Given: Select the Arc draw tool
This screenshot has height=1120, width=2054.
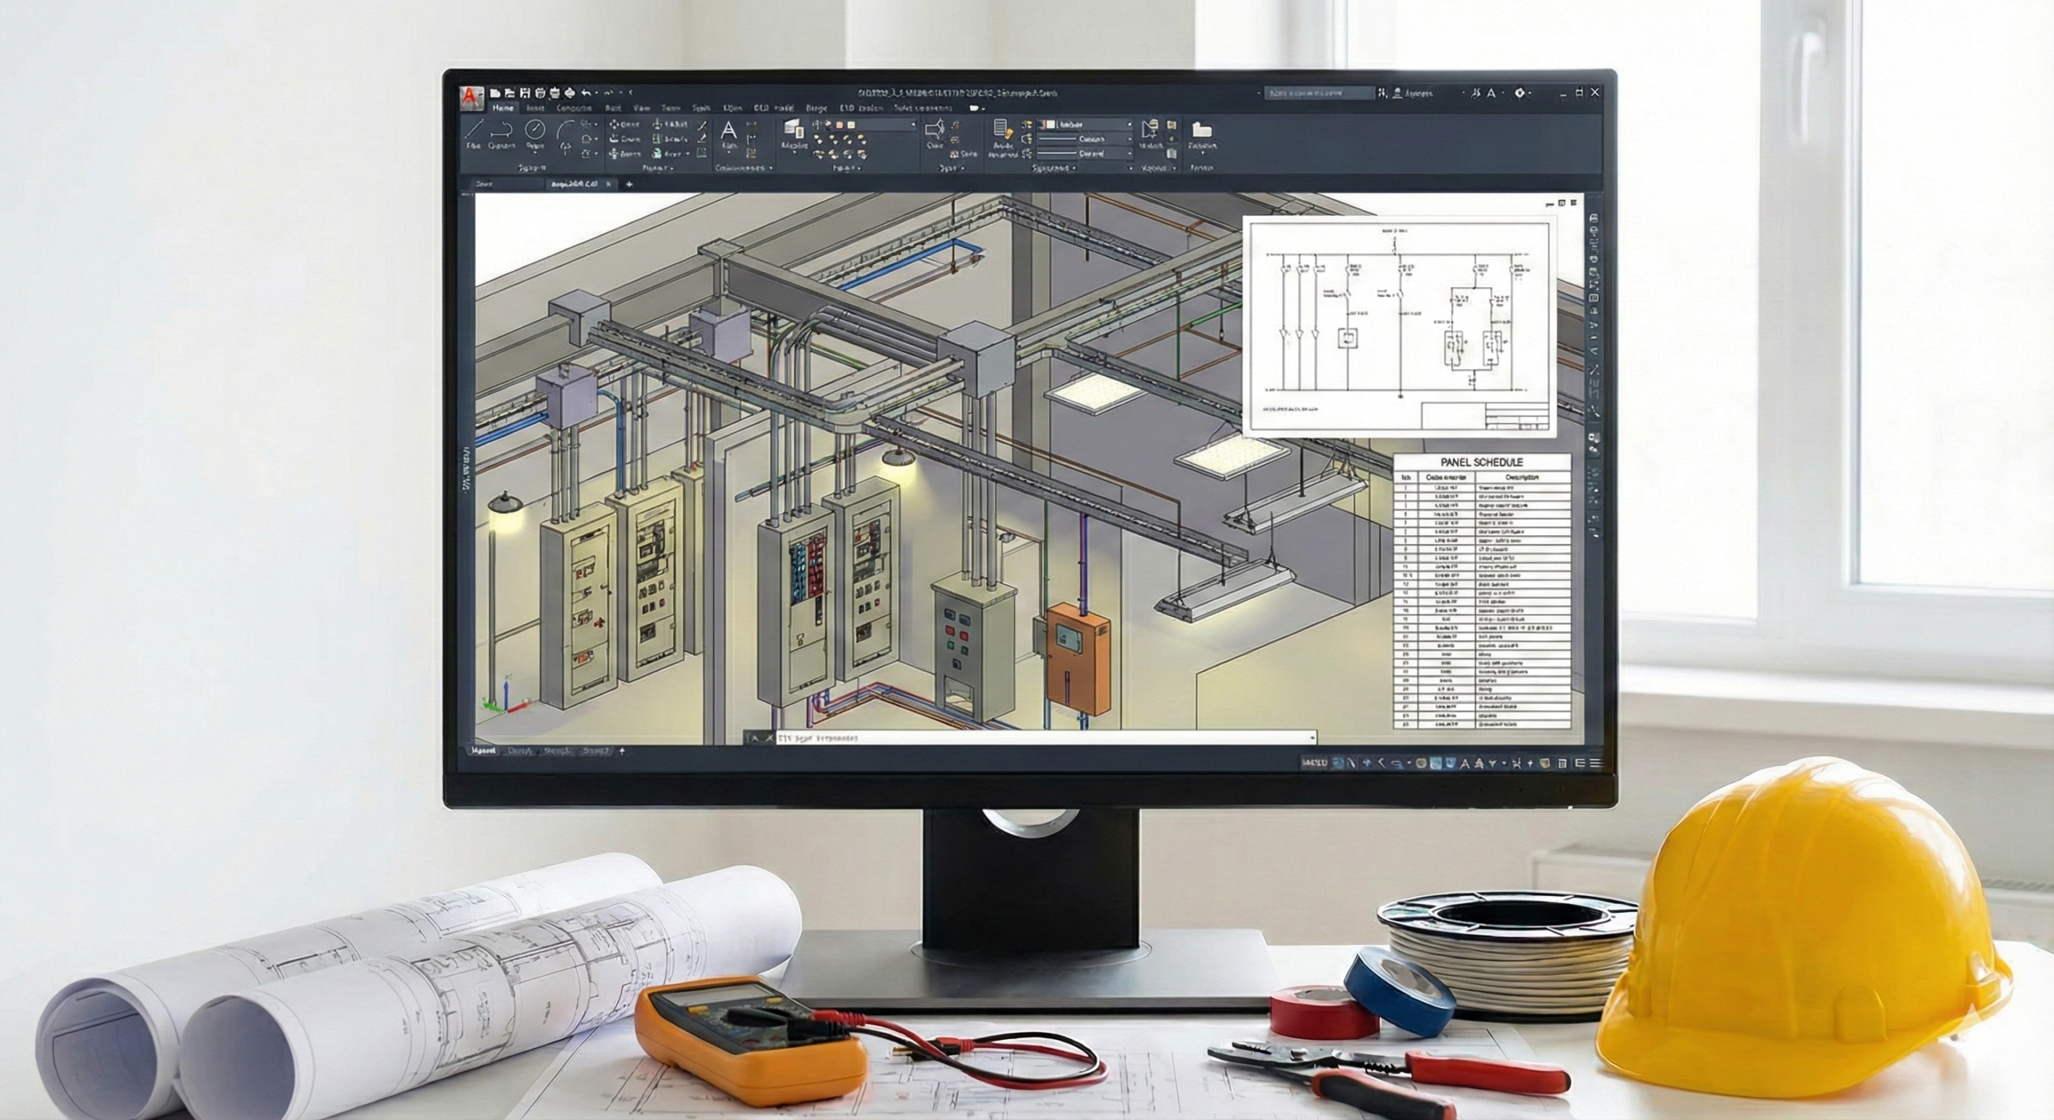Looking at the screenshot, I should (566, 130).
